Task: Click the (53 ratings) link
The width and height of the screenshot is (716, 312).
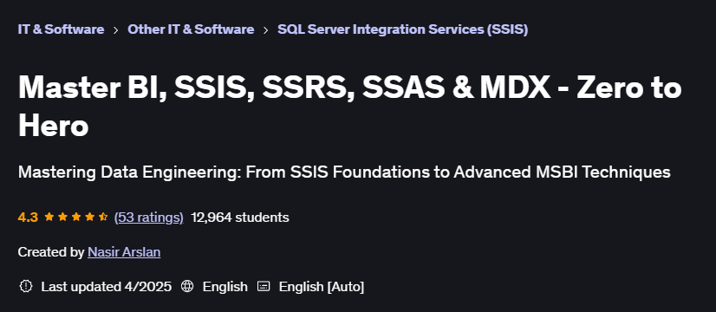Action: point(148,218)
